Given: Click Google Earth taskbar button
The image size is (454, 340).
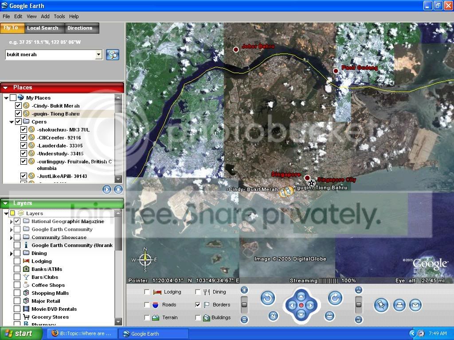Looking at the screenshot, I should pyautogui.click(x=153, y=334).
